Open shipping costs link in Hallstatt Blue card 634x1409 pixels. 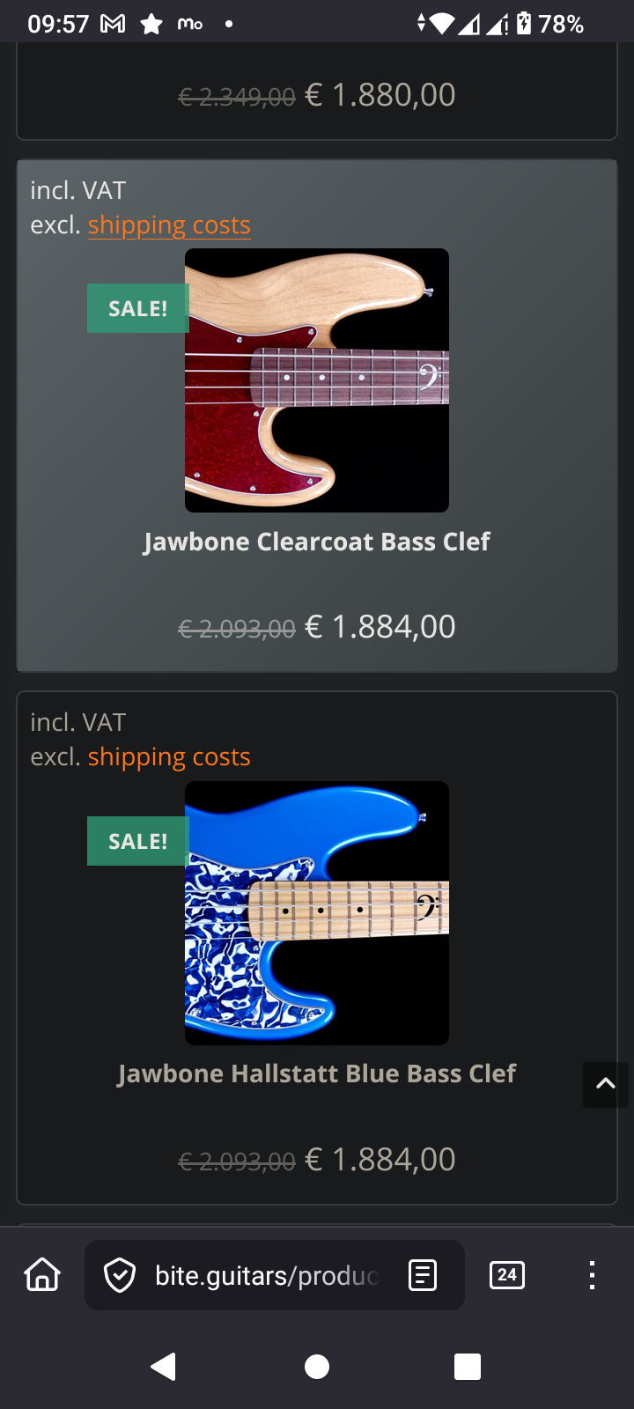pos(169,757)
